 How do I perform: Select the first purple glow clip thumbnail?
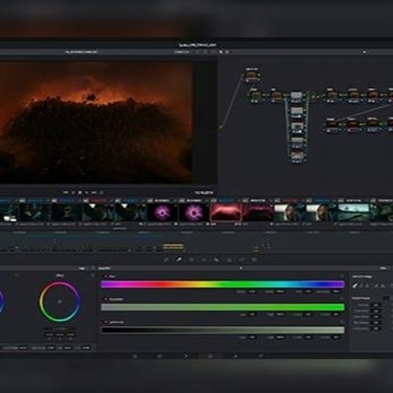[x=162, y=212]
